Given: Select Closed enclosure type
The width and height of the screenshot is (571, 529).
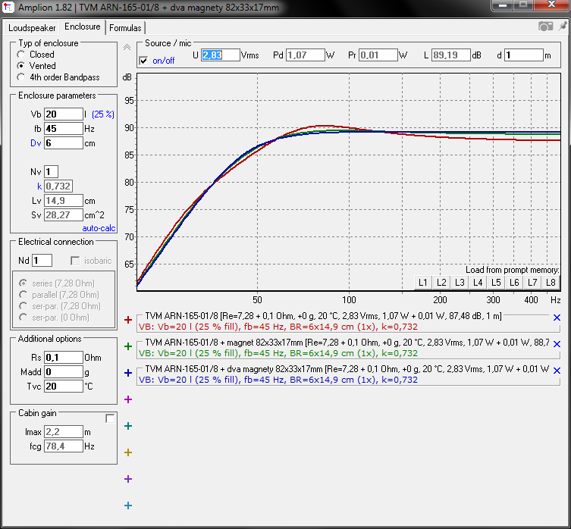Looking at the screenshot, I should click(21, 55).
